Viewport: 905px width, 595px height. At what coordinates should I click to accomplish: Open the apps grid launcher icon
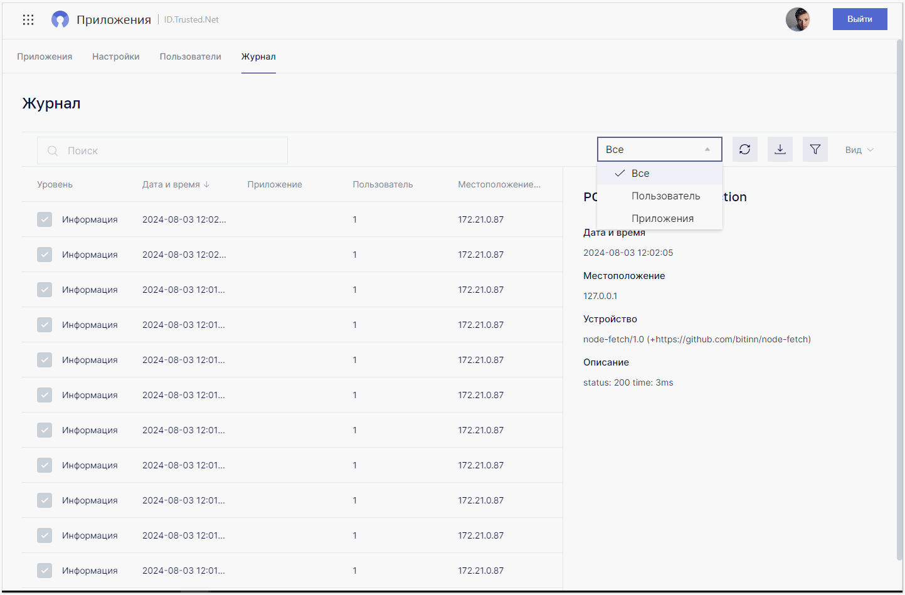[x=28, y=19]
